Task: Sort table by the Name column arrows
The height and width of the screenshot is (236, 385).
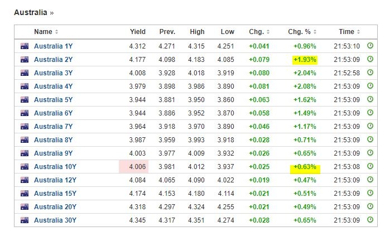Action: pos(56,32)
